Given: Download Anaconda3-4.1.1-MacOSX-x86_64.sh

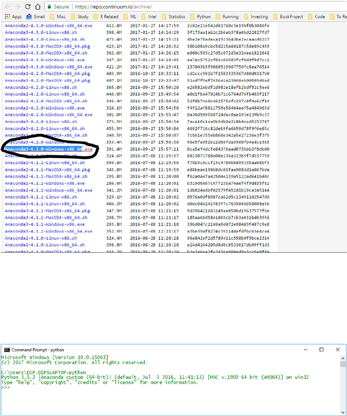Looking at the screenshot, I should 46,218.
